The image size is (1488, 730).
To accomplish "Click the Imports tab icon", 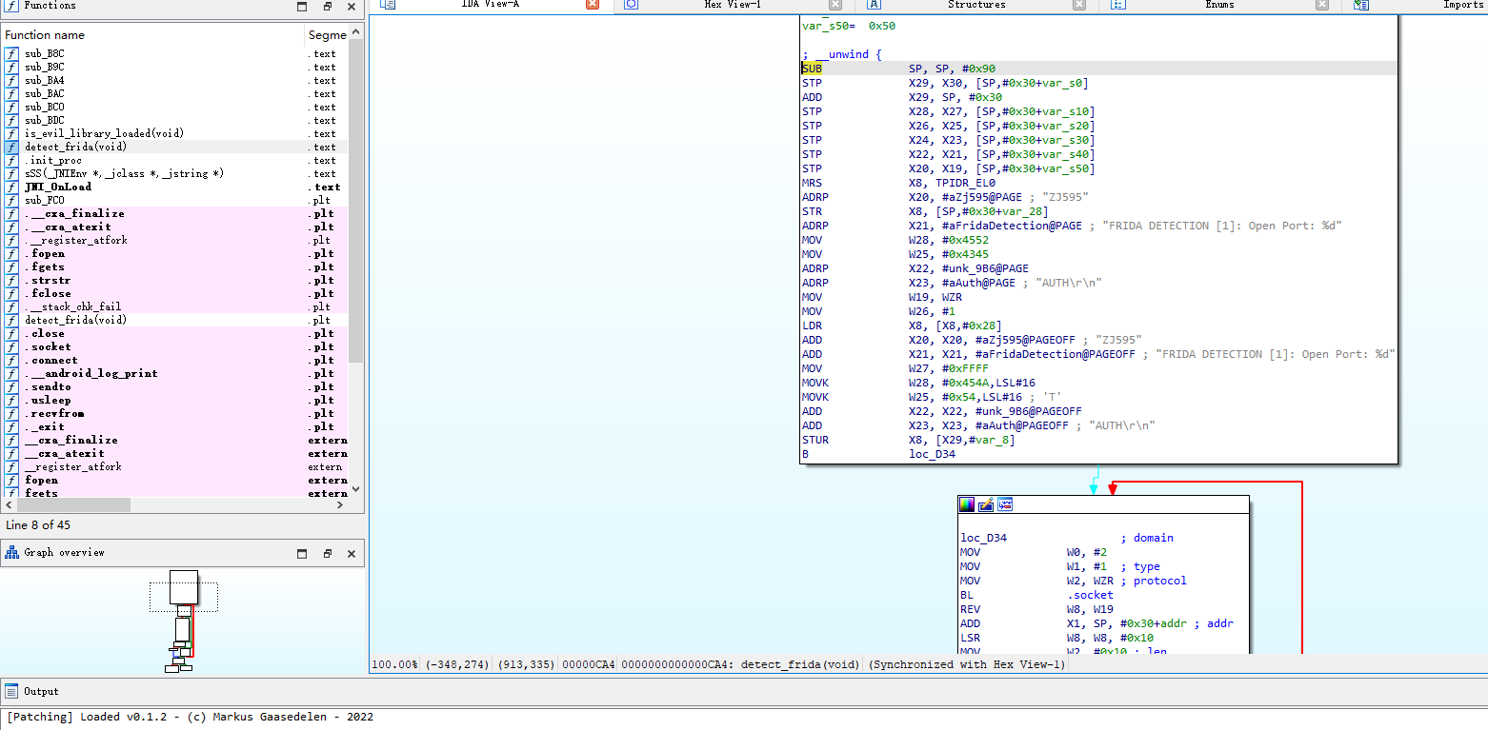I will click(x=1362, y=5).
